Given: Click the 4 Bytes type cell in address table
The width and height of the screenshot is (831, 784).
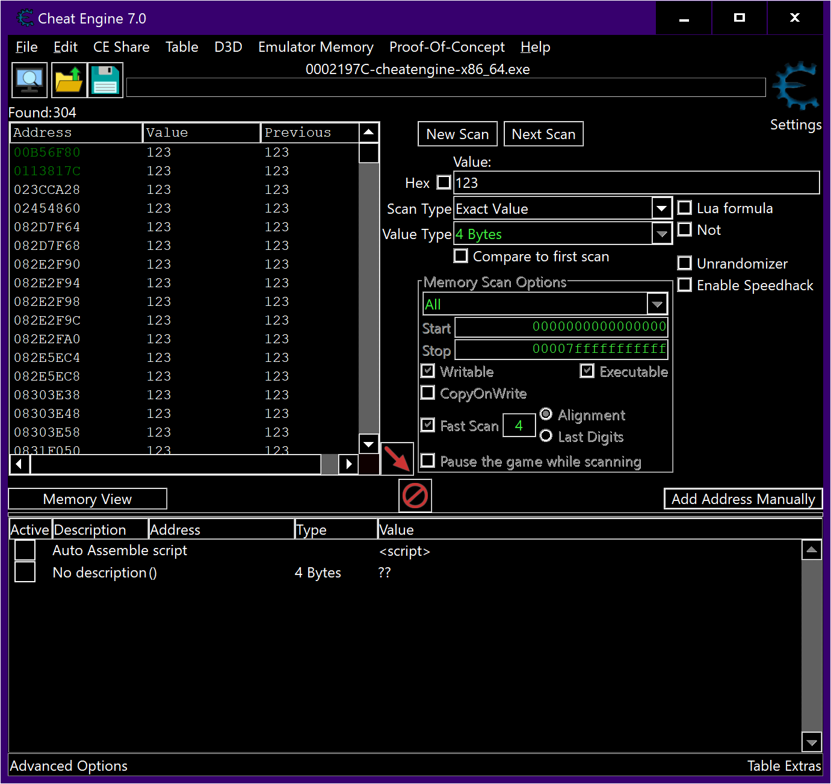Looking at the screenshot, I should (318, 573).
